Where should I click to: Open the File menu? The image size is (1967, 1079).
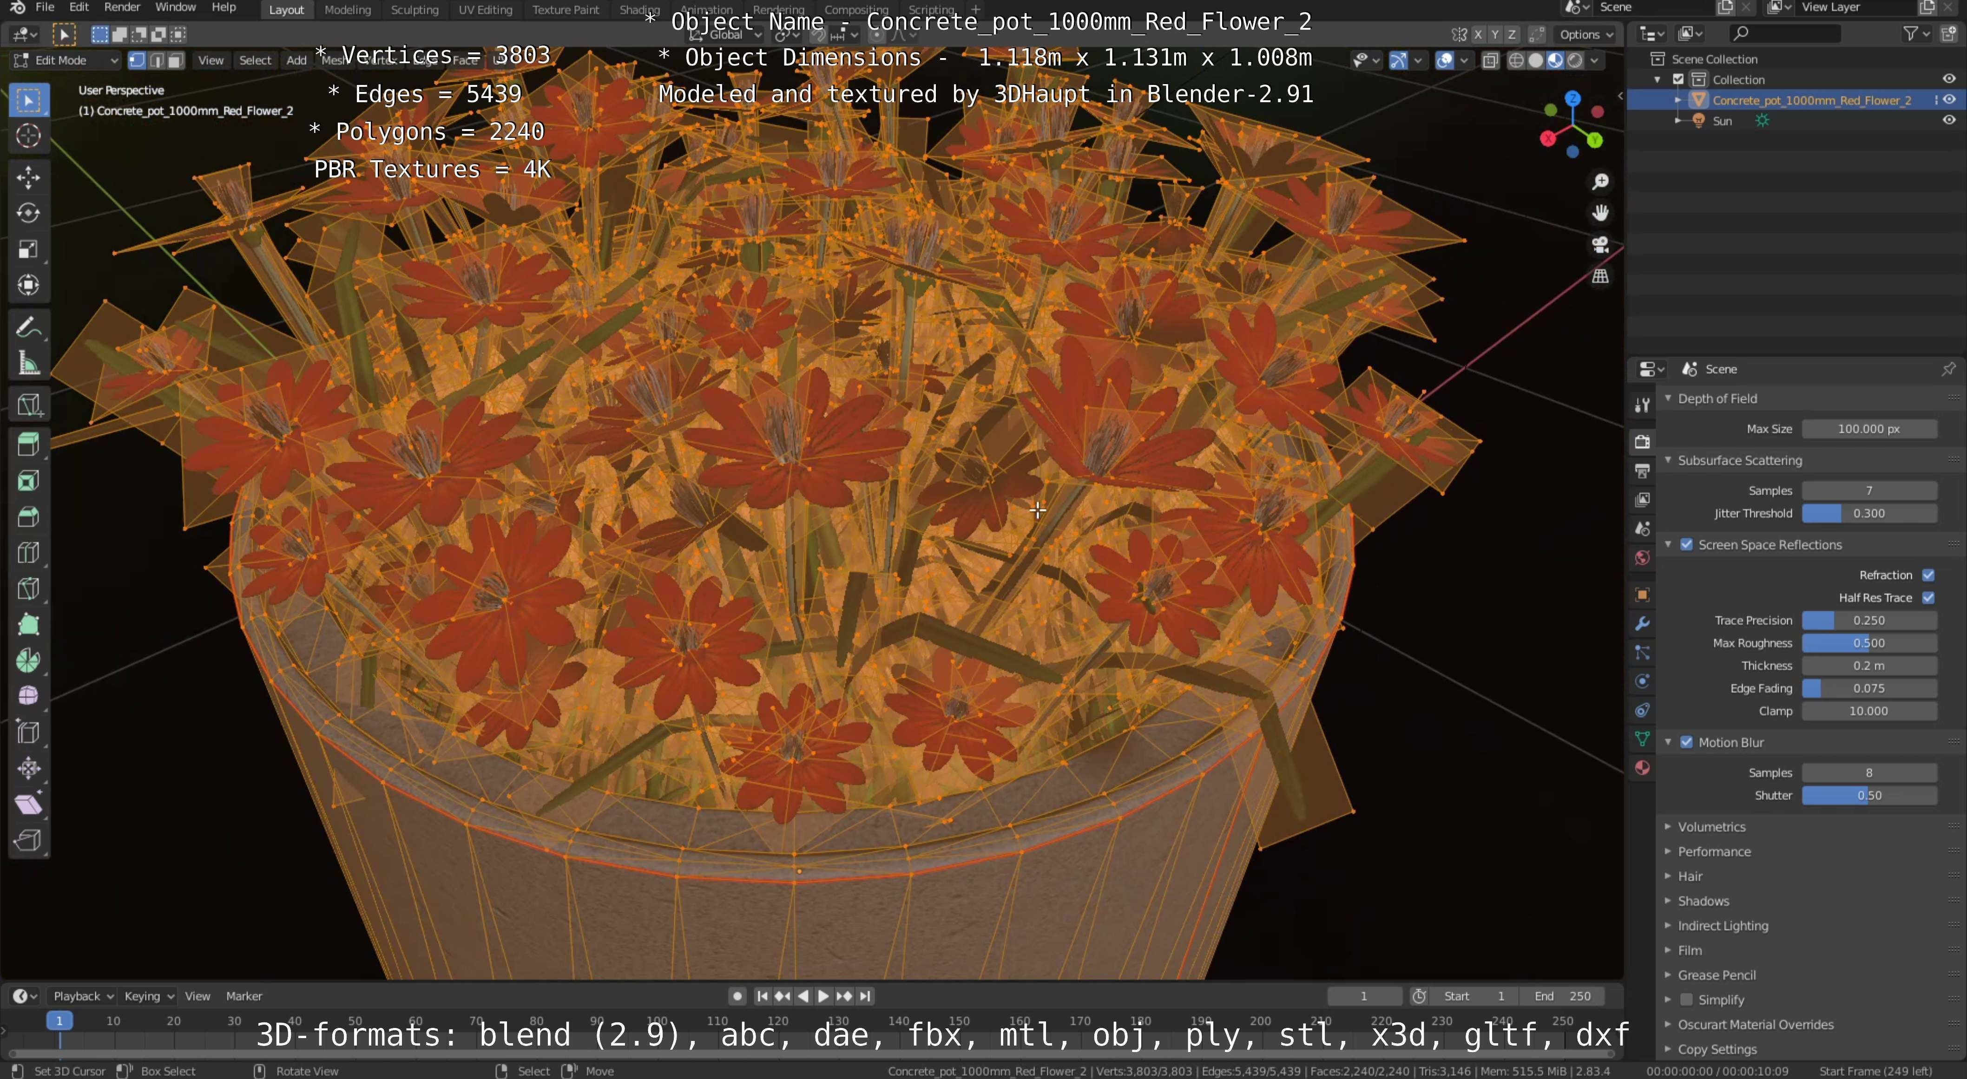point(45,7)
